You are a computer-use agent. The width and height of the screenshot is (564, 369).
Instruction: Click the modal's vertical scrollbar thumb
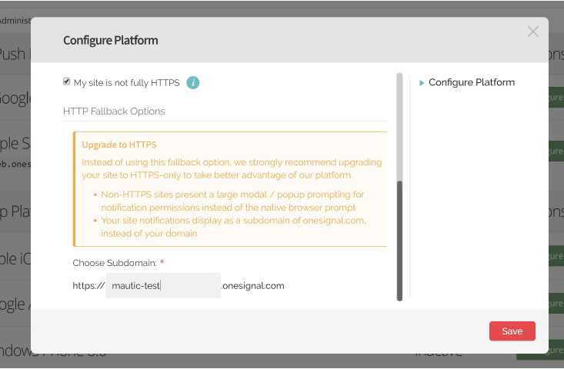pos(399,240)
